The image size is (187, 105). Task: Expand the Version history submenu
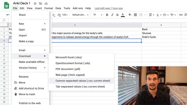point(30,68)
